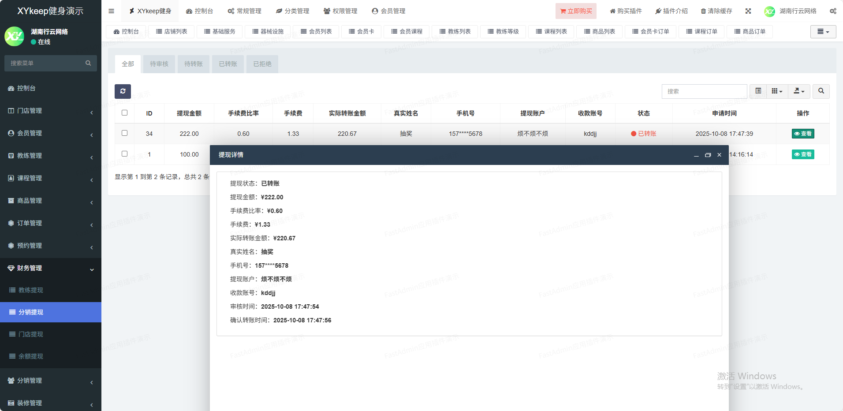Maximize the 提现详情 dialog

(x=708, y=155)
